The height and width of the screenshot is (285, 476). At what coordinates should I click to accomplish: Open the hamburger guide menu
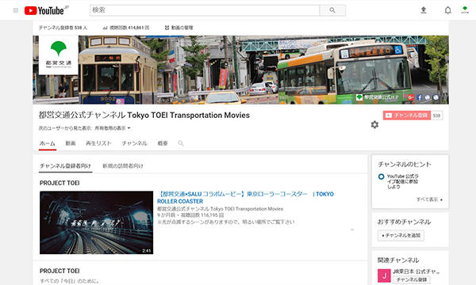(16, 10)
